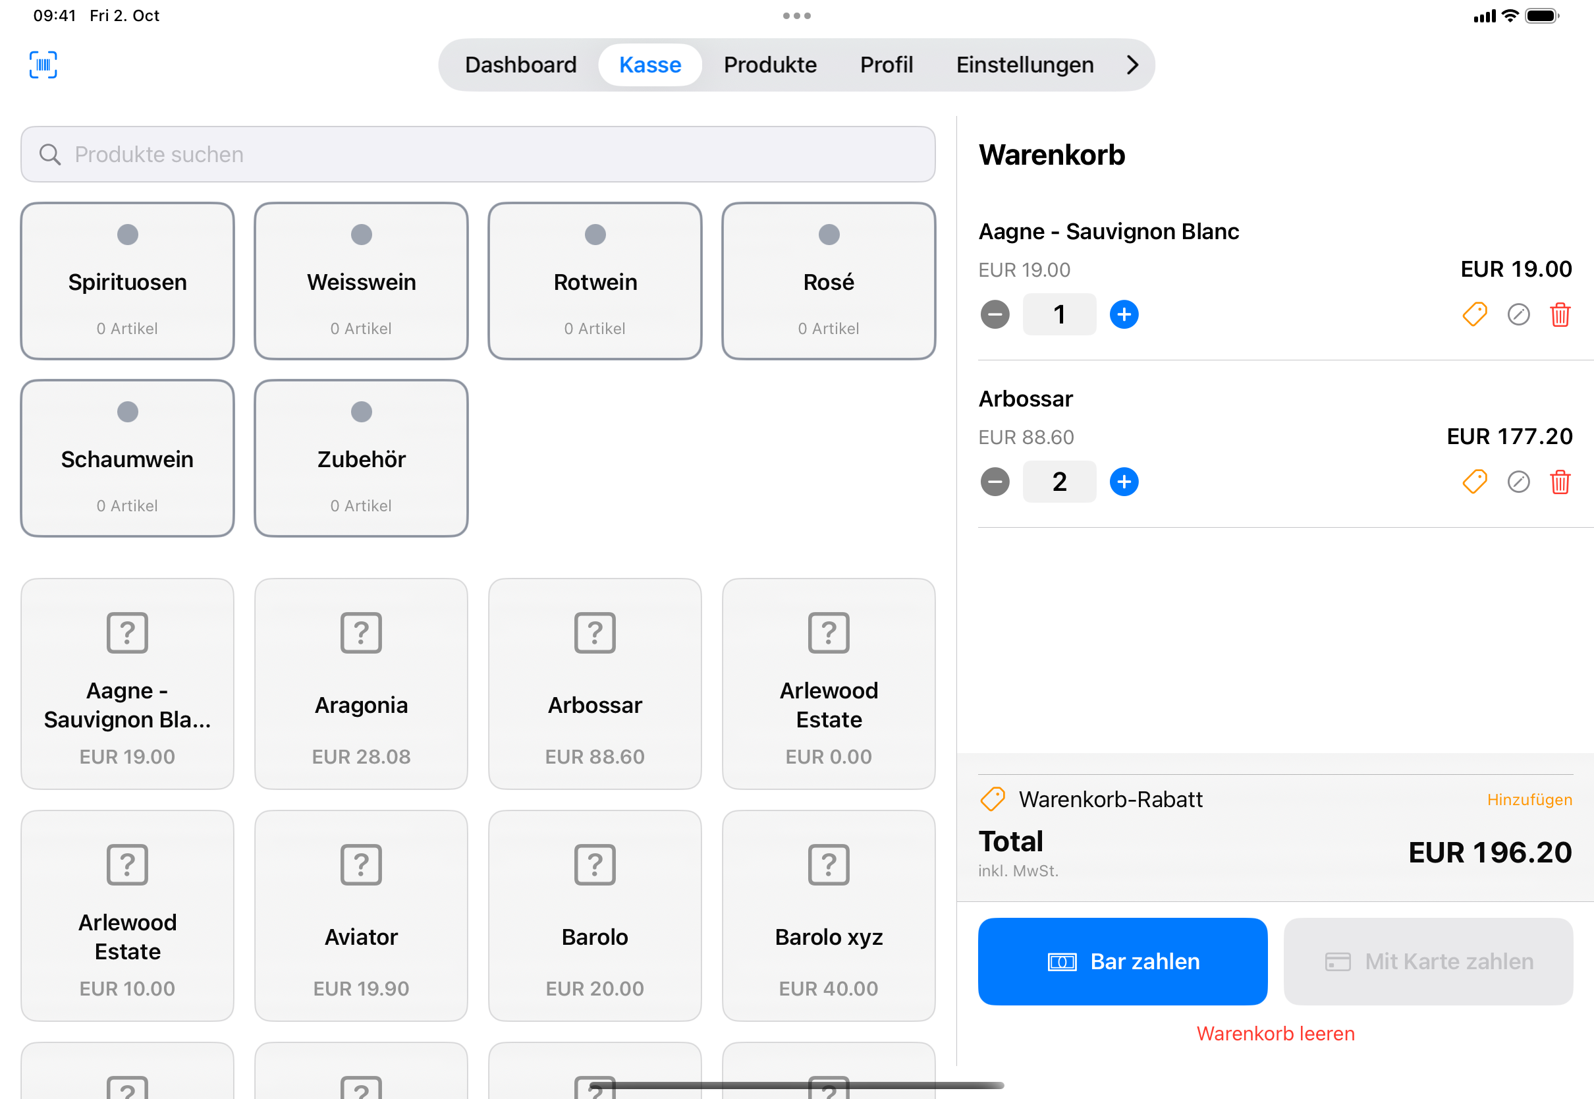Add discount tag to Arbossar item
Screen dimensions: 1594x1099
[x=1474, y=482]
